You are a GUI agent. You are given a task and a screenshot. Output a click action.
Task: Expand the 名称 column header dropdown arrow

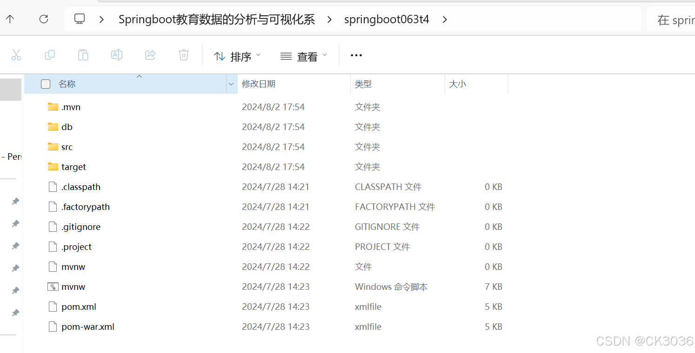231,84
